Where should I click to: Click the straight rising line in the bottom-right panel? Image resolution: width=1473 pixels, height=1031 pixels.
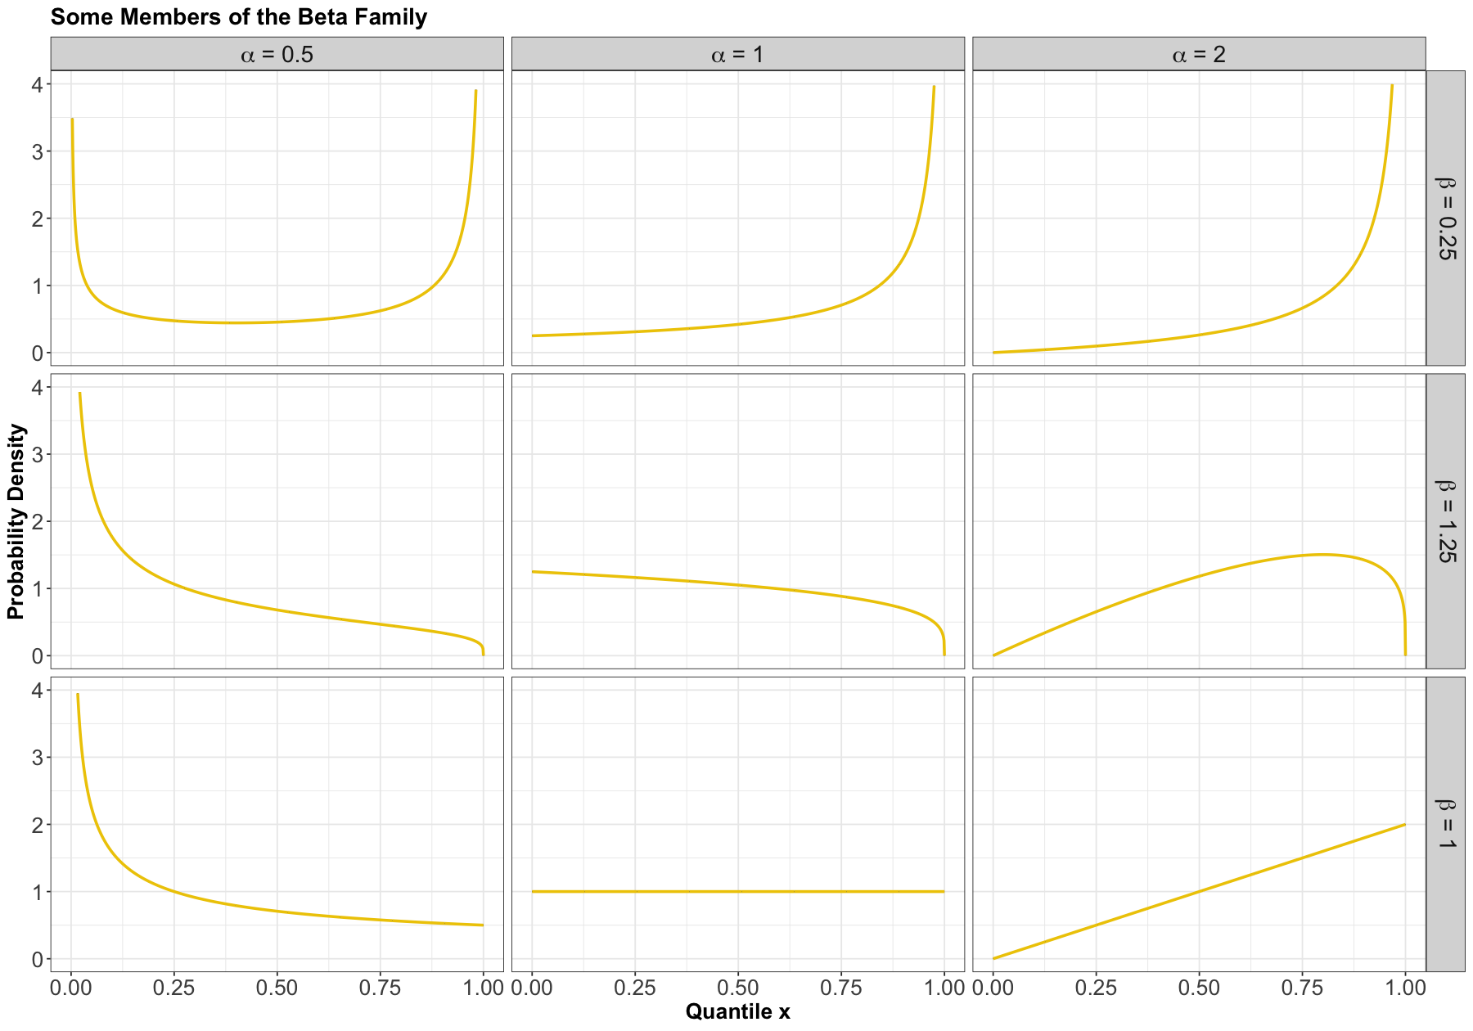pos(1199,891)
